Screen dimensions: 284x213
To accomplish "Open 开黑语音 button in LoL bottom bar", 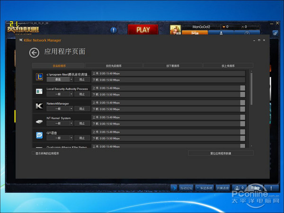I will 222,188.
